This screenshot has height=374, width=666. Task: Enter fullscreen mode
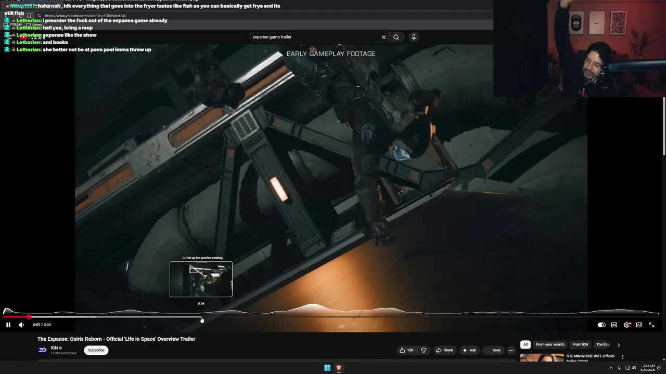651,325
